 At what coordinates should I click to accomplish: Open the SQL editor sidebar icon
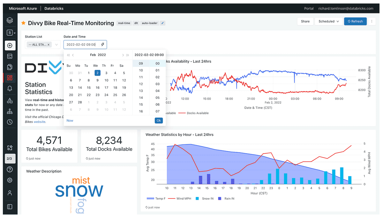pos(10,56)
